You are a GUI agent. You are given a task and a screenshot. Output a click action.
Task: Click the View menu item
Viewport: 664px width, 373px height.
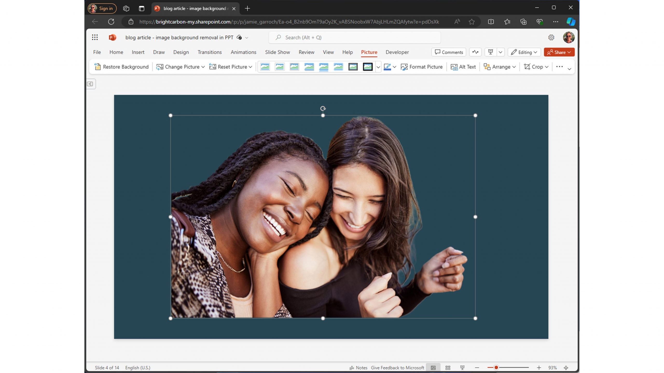click(x=328, y=52)
